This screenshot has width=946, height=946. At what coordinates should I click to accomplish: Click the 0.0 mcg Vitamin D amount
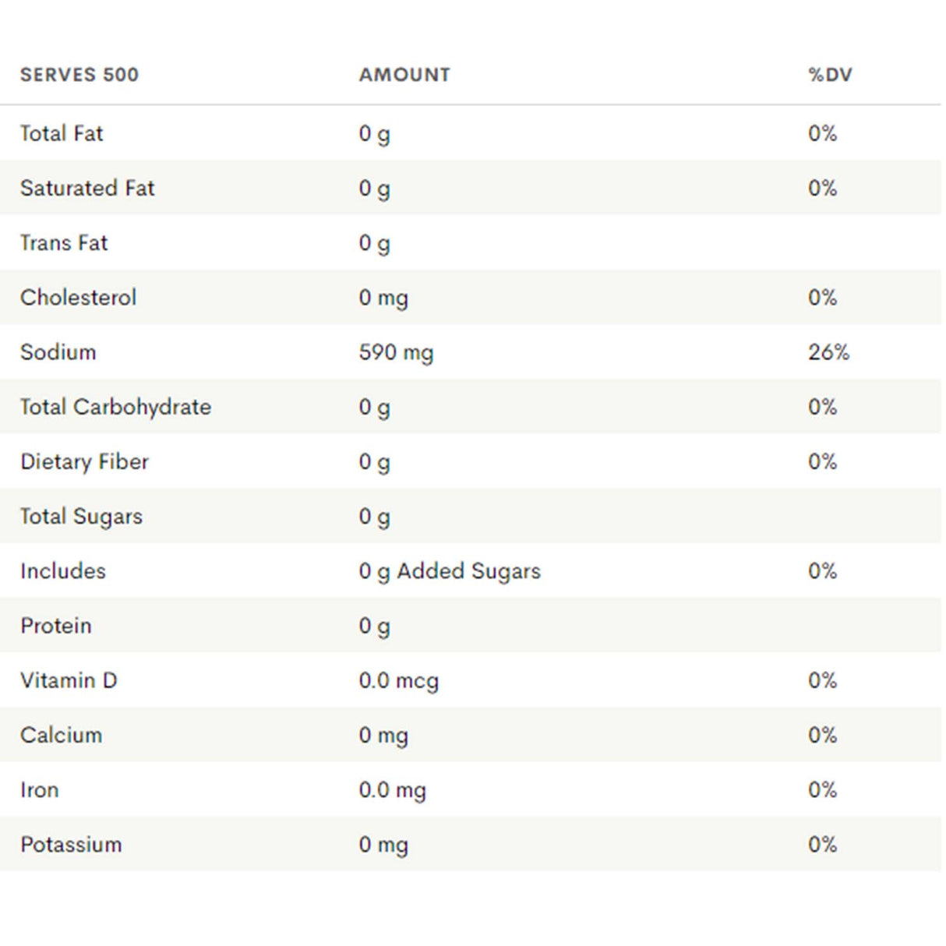click(398, 680)
